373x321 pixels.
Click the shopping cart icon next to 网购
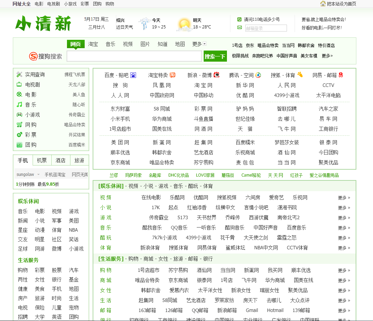pos(19,125)
